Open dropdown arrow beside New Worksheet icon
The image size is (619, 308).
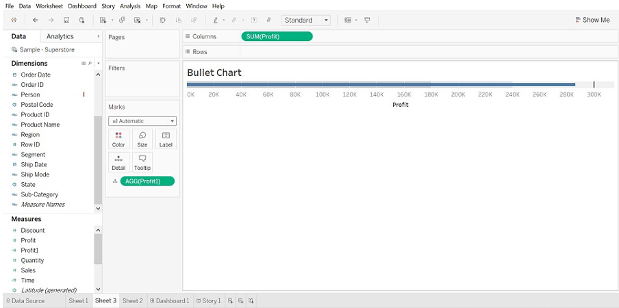click(112, 20)
